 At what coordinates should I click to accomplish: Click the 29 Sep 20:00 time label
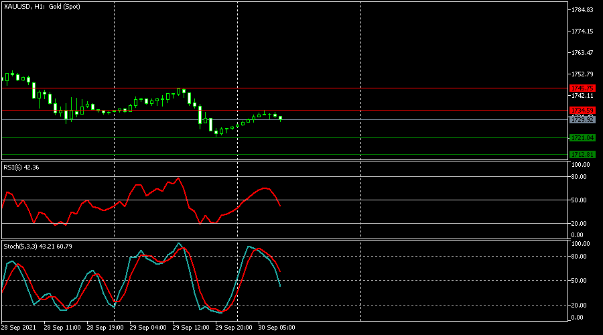coord(234,328)
